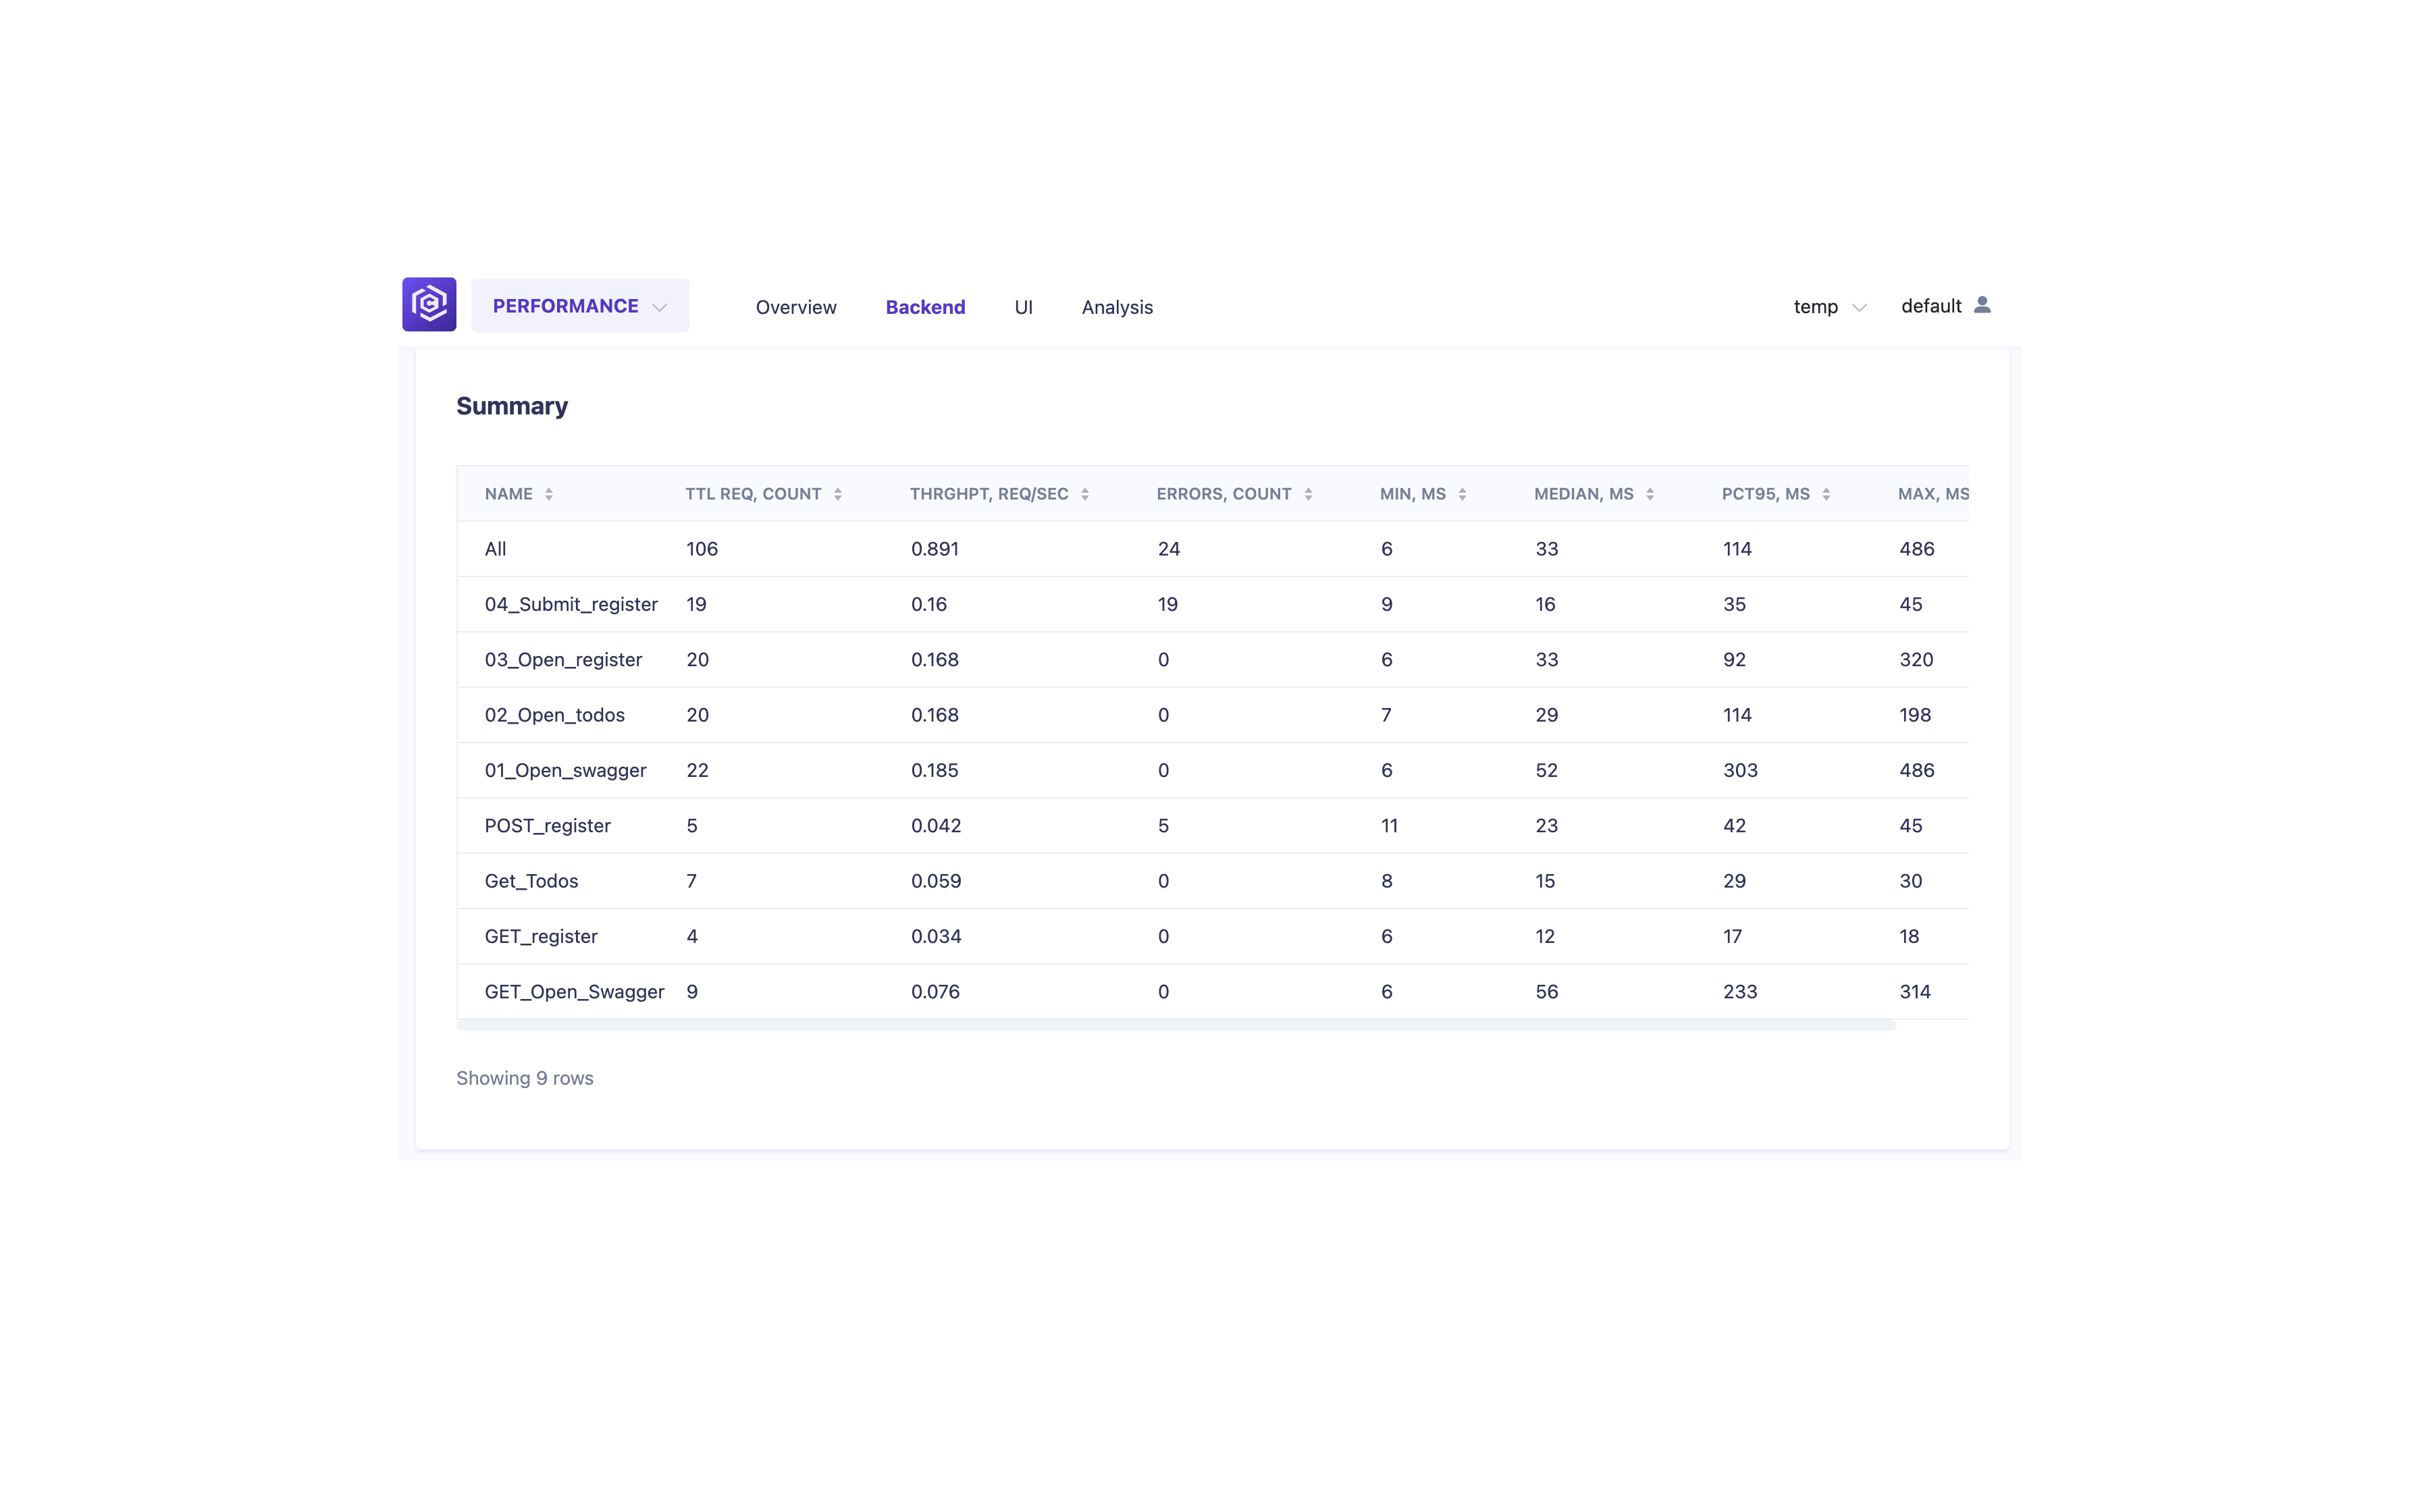The width and height of the screenshot is (2420, 1512).
Task: Select the 'Get_Todos' row name
Action: pyautogui.click(x=532, y=881)
